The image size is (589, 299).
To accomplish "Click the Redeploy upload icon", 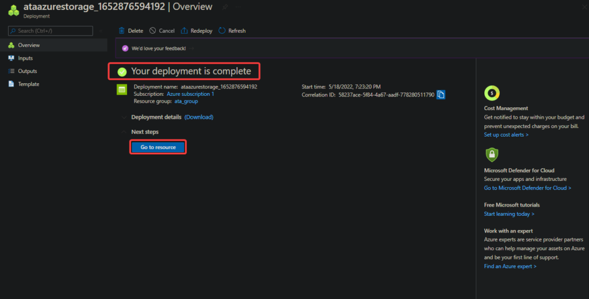I will tap(184, 30).
